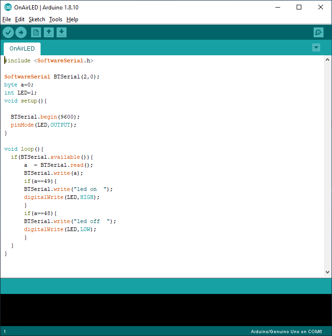The height and width of the screenshot is (336, 332).
Task: Click the 'digitalWrite(LED,HIGH);' line
Action: (62, 198)
